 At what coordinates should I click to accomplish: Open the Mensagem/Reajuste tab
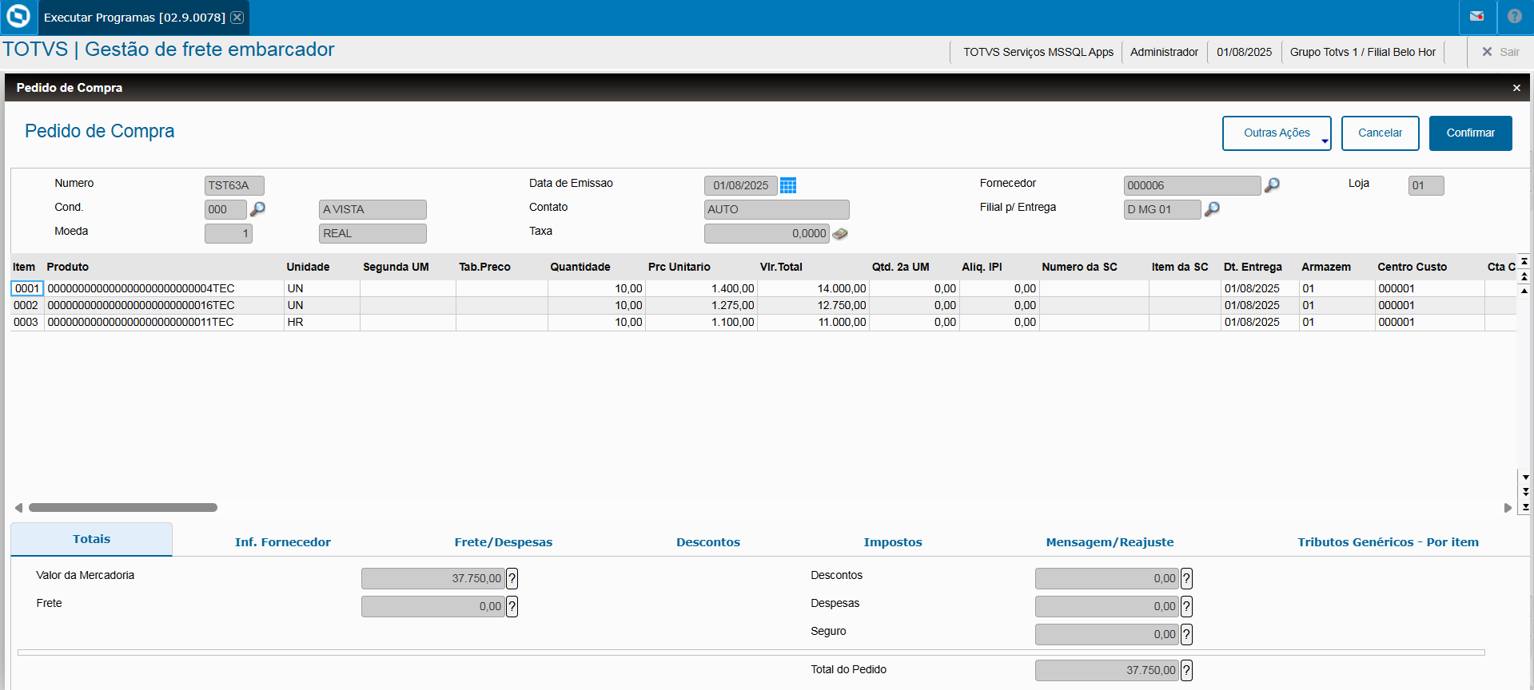(1110, 542)
